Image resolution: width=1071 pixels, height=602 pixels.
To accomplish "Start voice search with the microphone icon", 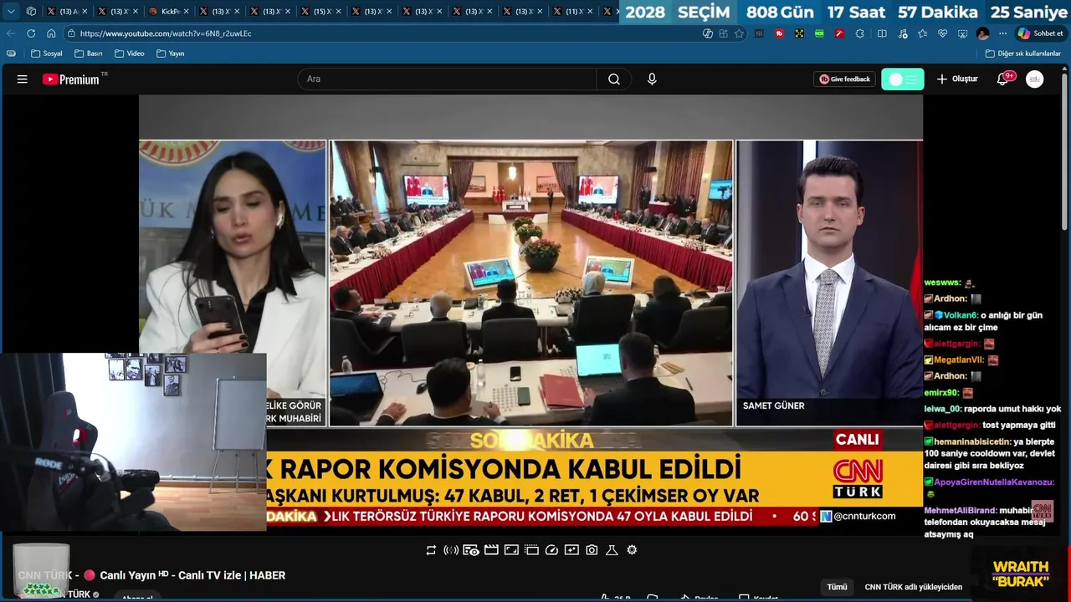I will [x=652, y=79].
